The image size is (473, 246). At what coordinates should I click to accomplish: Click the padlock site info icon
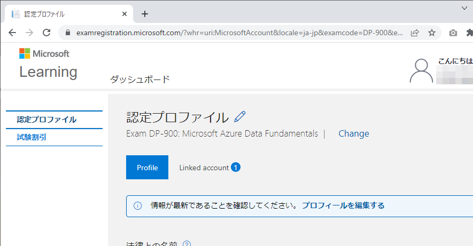coord(68,33)
